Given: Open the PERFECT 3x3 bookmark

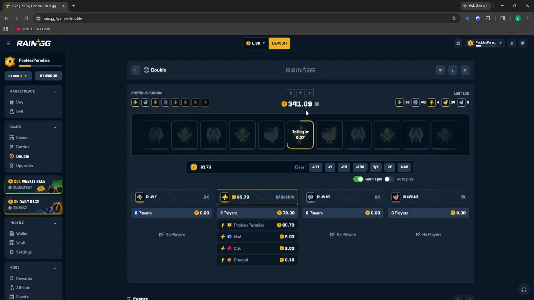Looking at the screenshot, I should click(35, 29).
